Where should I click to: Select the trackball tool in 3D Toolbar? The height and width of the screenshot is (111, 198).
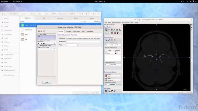(106, 91)
